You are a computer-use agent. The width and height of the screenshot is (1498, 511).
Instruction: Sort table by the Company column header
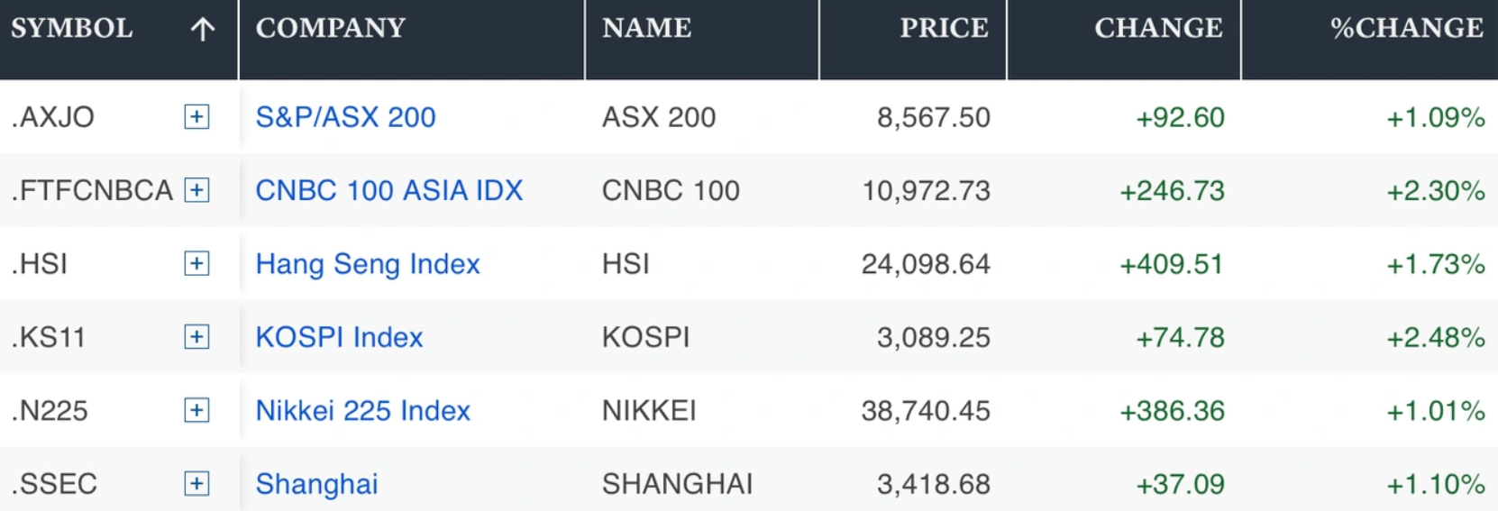[331, 28]
